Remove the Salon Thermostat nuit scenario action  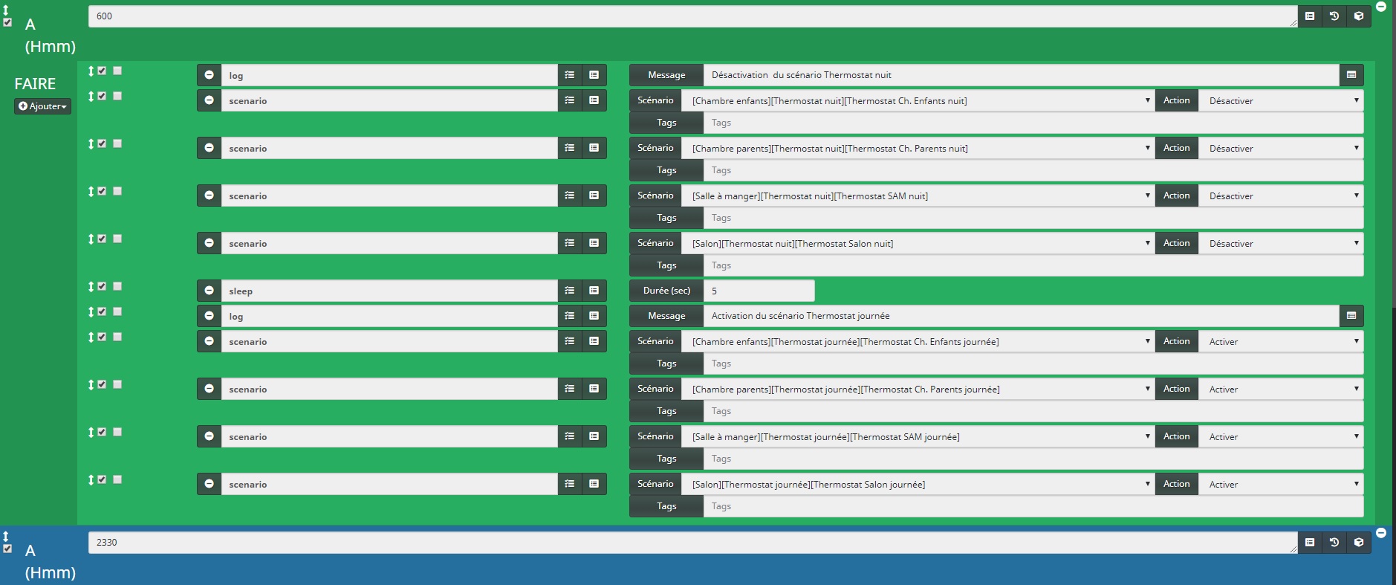pyautogui.click(x=209, y=243)
